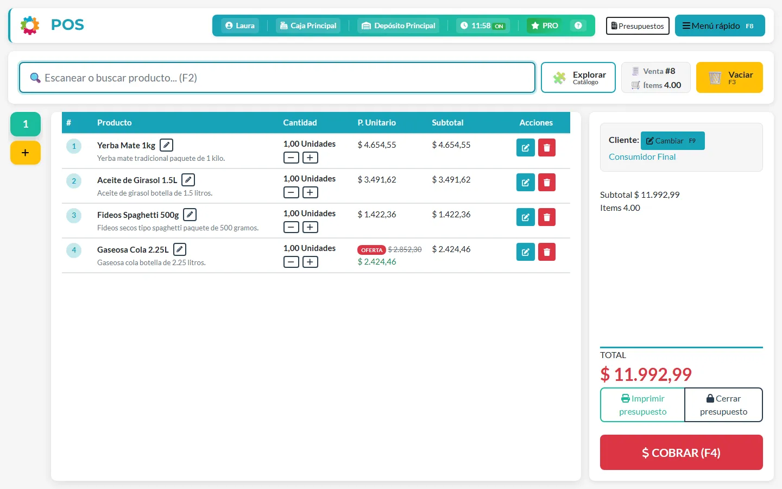Open Presupuestos section
This screenshot has width=782, height=489.
(x=638, y=26)
